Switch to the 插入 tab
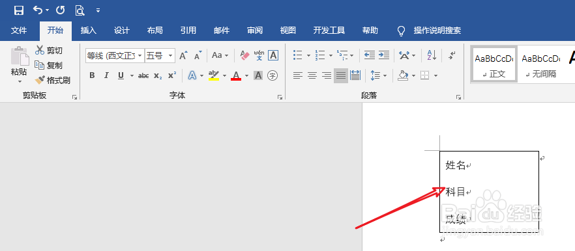Viewport: 575px width, 251px height. coord(89,31)
